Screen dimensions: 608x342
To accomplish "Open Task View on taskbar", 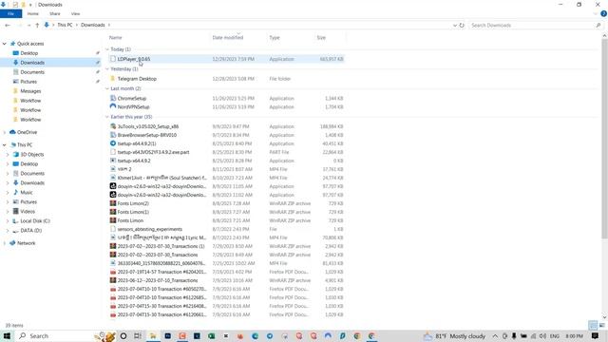I will (x=138, y=335).
